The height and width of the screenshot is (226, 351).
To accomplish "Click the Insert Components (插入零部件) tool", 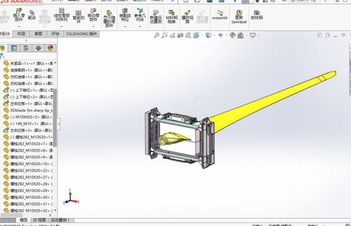I will point(19,16).
